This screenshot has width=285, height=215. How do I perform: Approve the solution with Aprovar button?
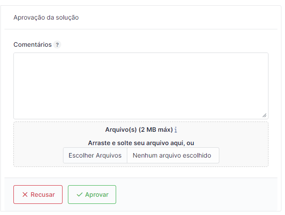pyautogui.click(x=92, y=195)
